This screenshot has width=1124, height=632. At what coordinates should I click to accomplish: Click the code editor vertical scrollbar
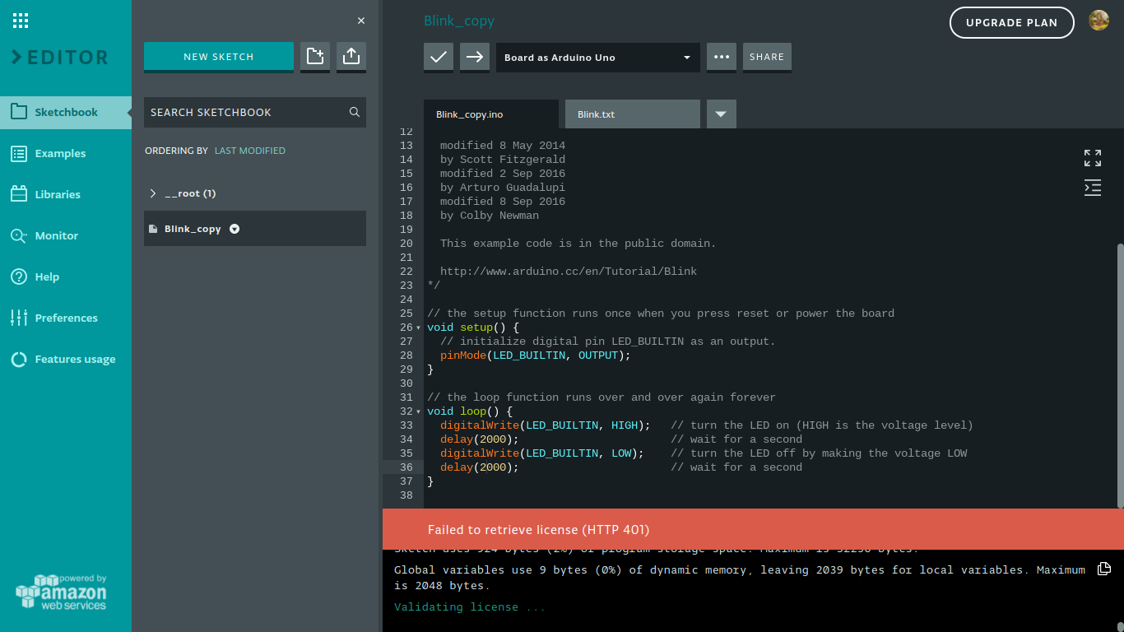click(x=1120, y=374)
